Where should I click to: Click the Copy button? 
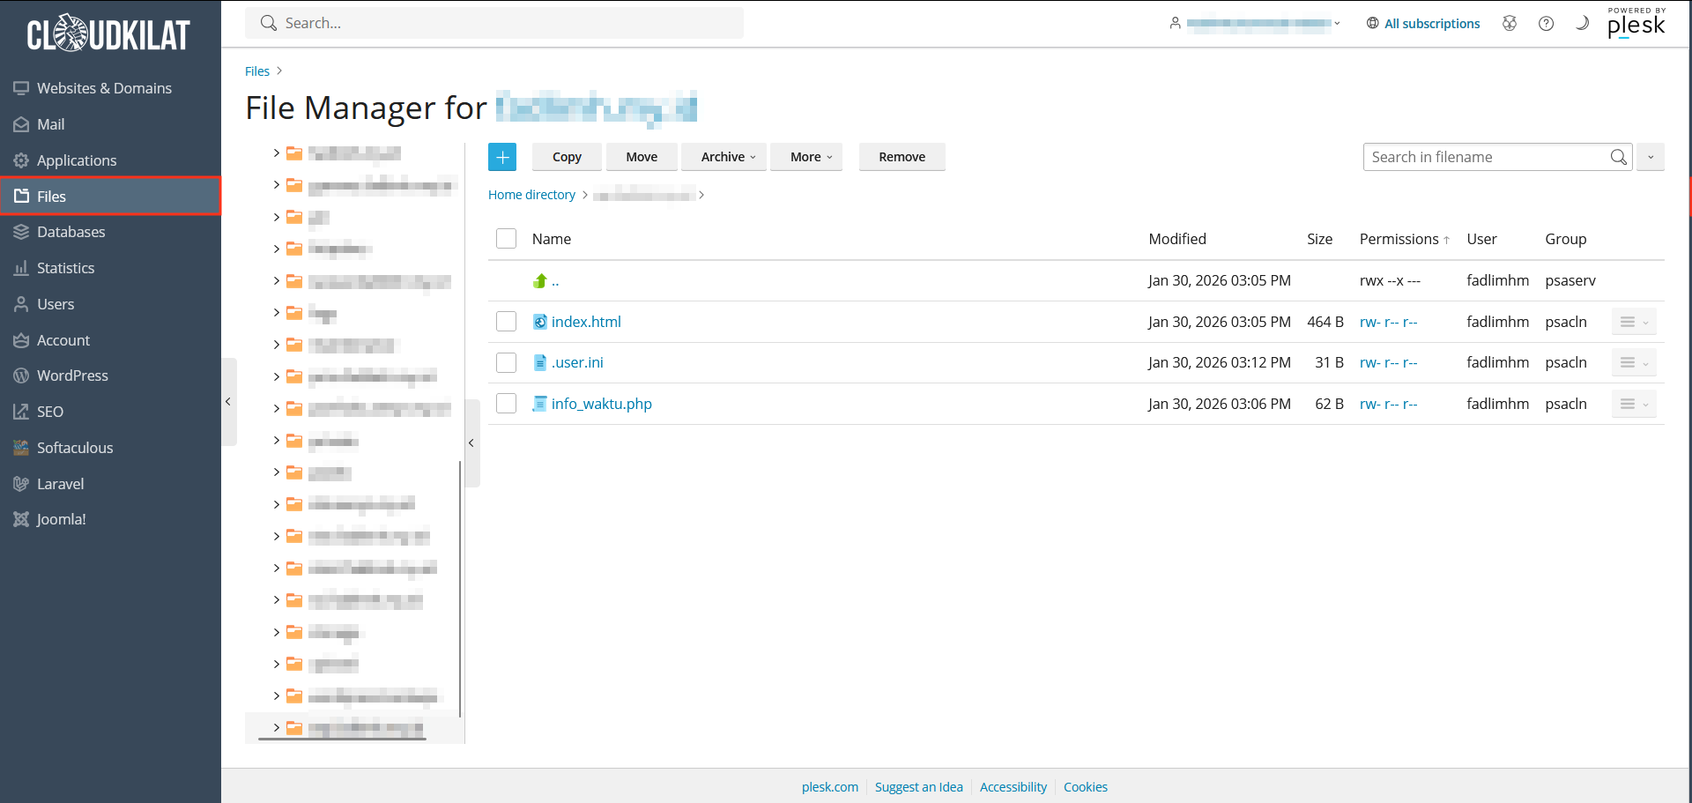click(x=566, y=156)
